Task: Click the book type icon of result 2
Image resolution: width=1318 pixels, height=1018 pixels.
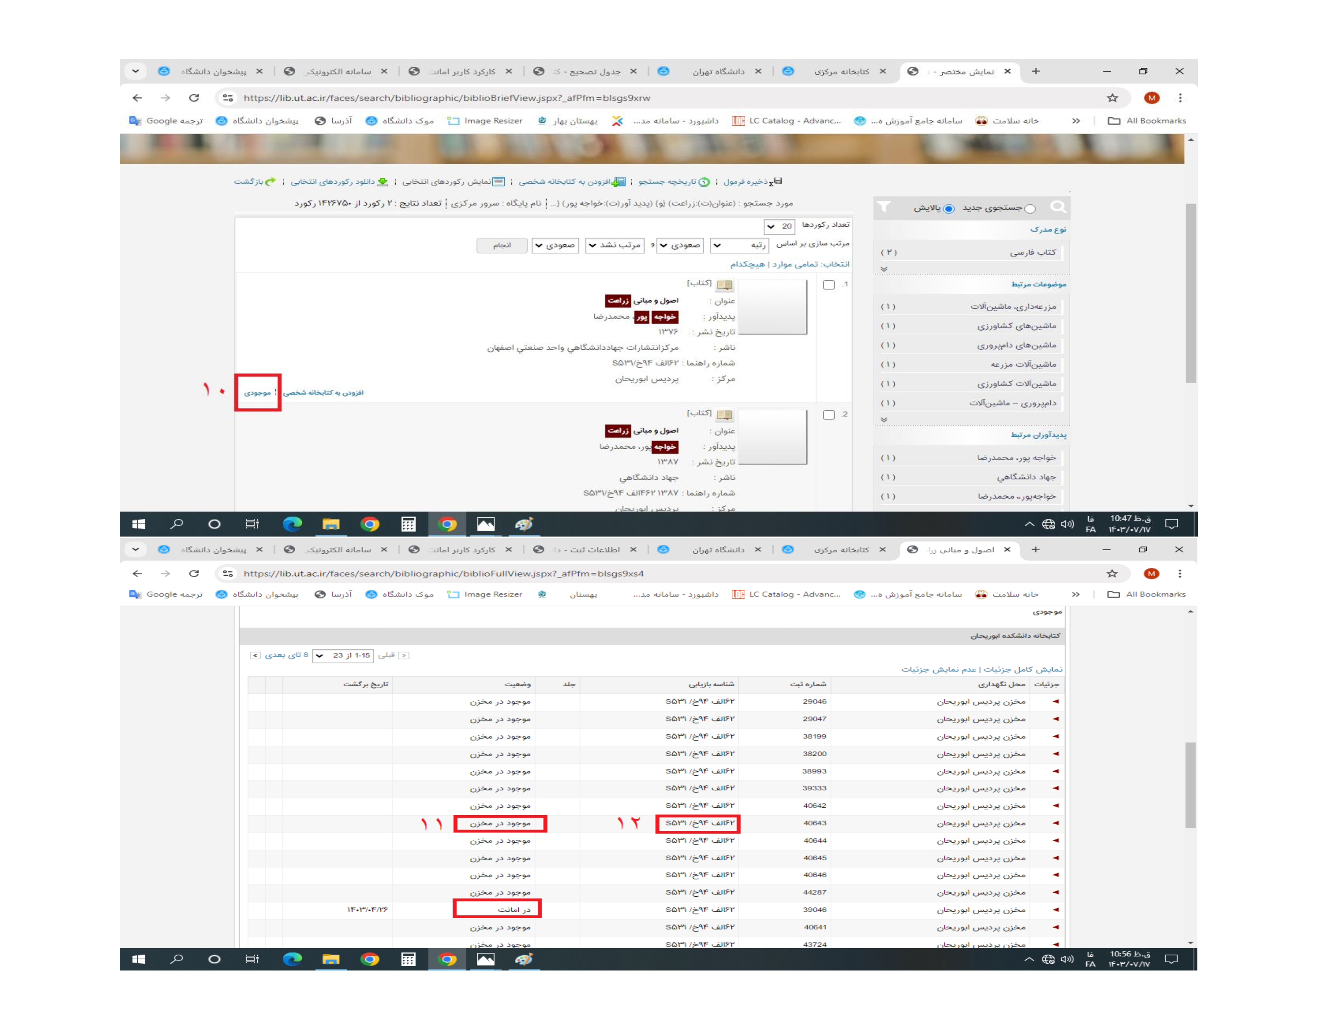Action: pos(724,415)
